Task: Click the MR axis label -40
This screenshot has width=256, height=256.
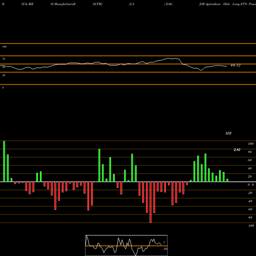Action: point(250,201)
